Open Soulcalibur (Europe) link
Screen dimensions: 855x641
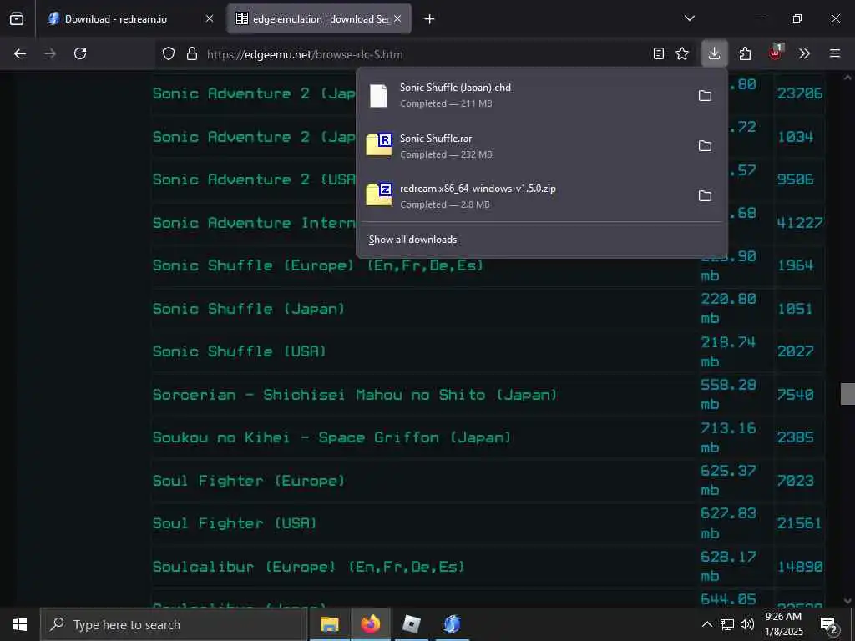(309, 567)
